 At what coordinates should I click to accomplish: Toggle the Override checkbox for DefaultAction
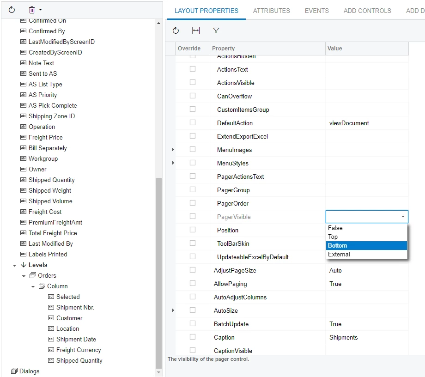coord(193,122)
